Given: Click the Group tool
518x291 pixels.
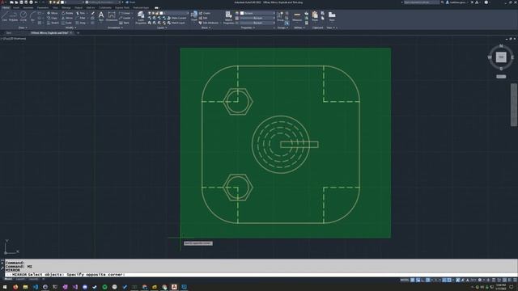Looking at the screenshot, I should [280, 16].
